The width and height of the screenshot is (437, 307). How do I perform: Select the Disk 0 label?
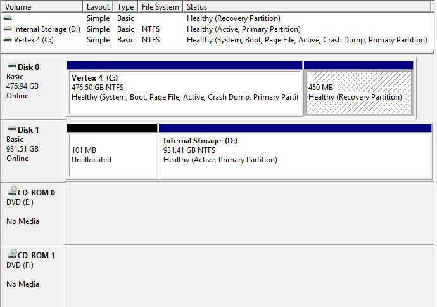(x=28, y=67)
